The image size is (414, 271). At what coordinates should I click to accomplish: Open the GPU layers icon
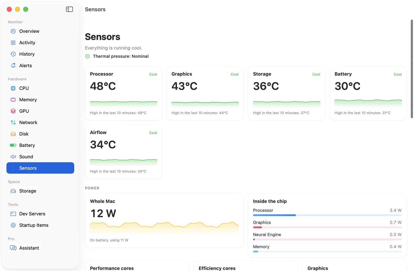coord(13,111)
